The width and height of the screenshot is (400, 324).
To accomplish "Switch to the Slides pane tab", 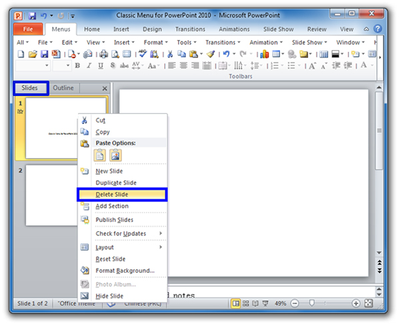I will [x=30, y=88].
